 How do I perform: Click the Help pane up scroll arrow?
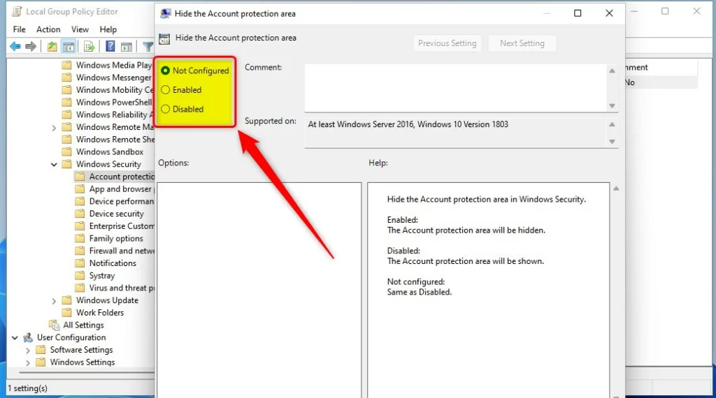click(x=616, y=189)
